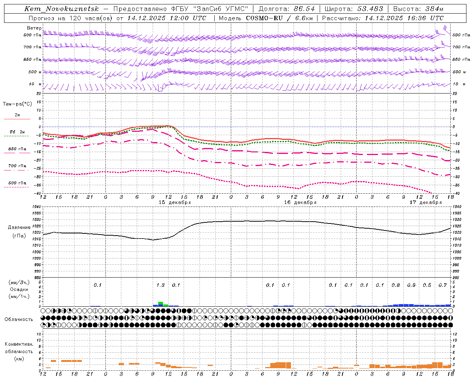Select the model label COSMO-RU / 6.6км
This screenshot has height=377, width=472.
tap(279, 18)
